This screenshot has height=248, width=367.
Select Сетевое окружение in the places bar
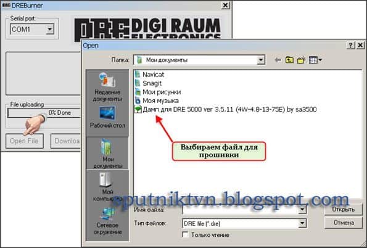tap(107, 221)
